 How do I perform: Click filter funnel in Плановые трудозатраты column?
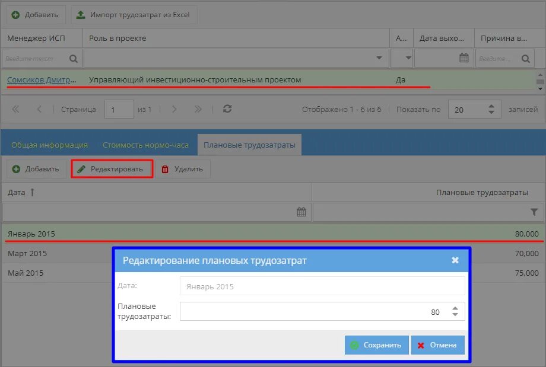coord(534,212)
